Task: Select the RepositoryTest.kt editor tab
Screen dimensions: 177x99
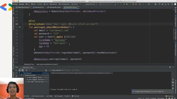Action: pos(71,7)
